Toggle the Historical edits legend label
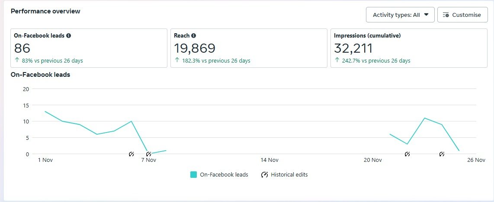The width and height of the screenshot is (494, 202). tap(289, 175)
